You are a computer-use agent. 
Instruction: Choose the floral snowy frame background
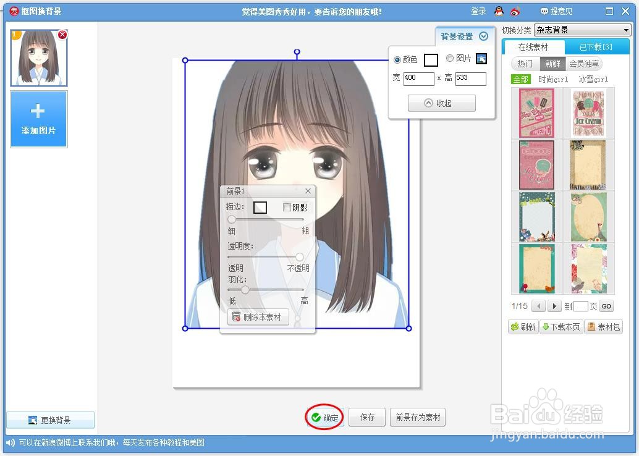point(536,217)
